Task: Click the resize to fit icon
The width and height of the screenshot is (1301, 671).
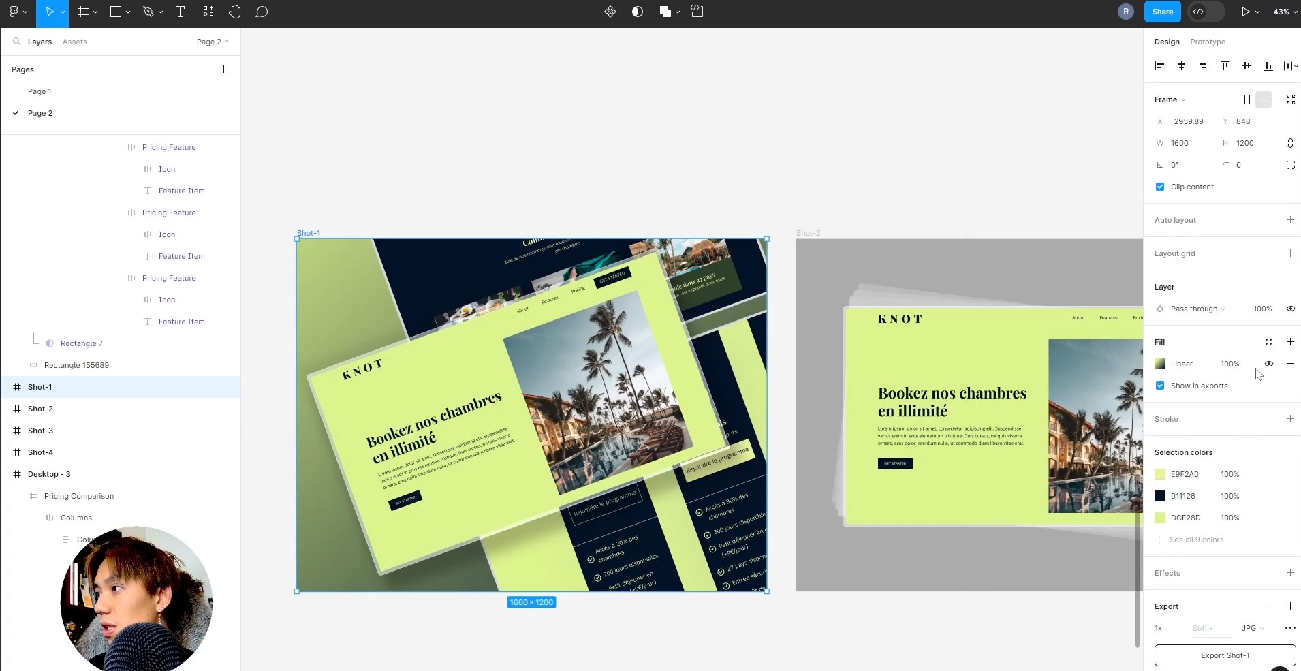Action: [1290, 99]
